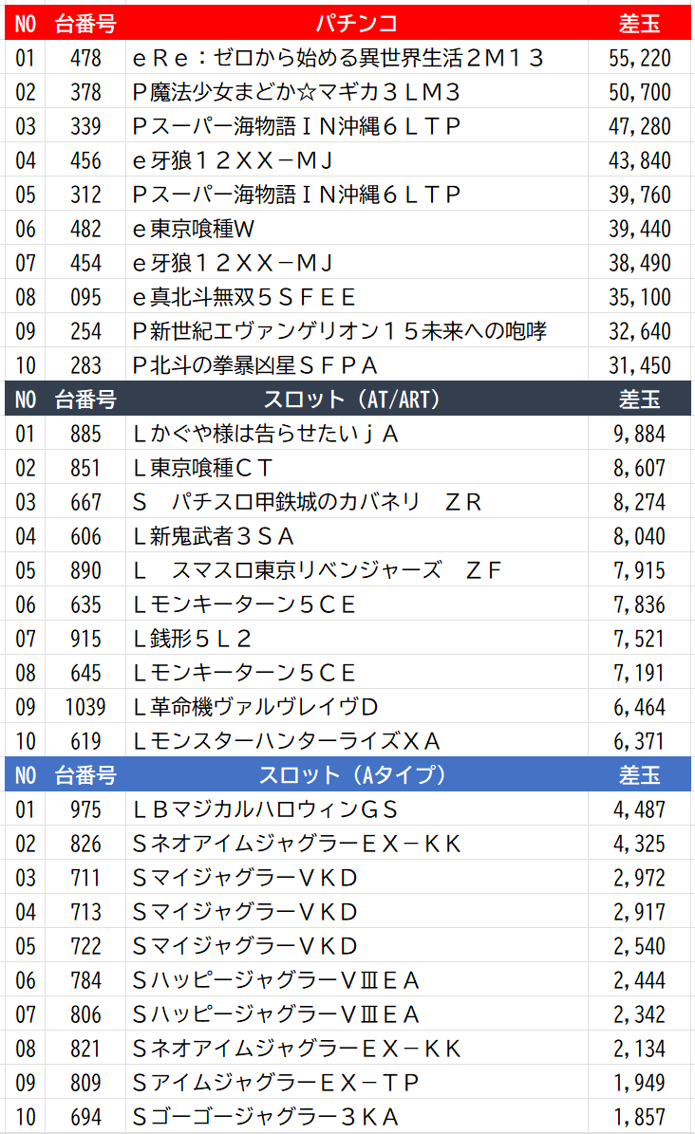Viewport: 695px width, 1134px height.
Task: Click value 38,490
Action: click(639, 263)
